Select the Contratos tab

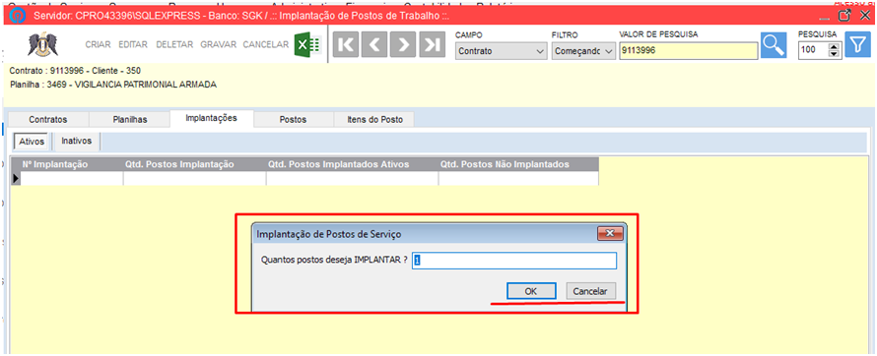48,119
